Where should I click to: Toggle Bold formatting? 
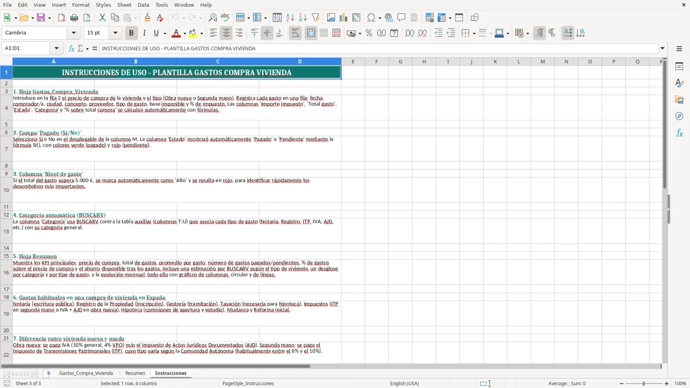[x=131, y=33]
